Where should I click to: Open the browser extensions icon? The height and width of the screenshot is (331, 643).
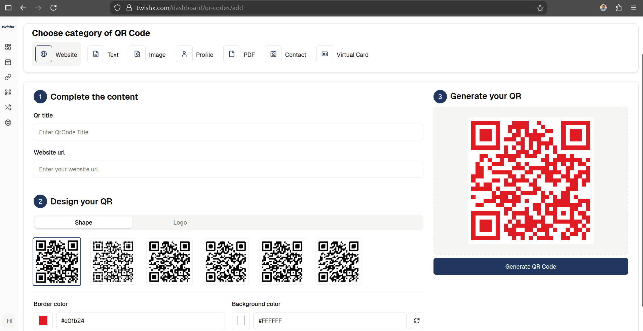coord(618,8)
